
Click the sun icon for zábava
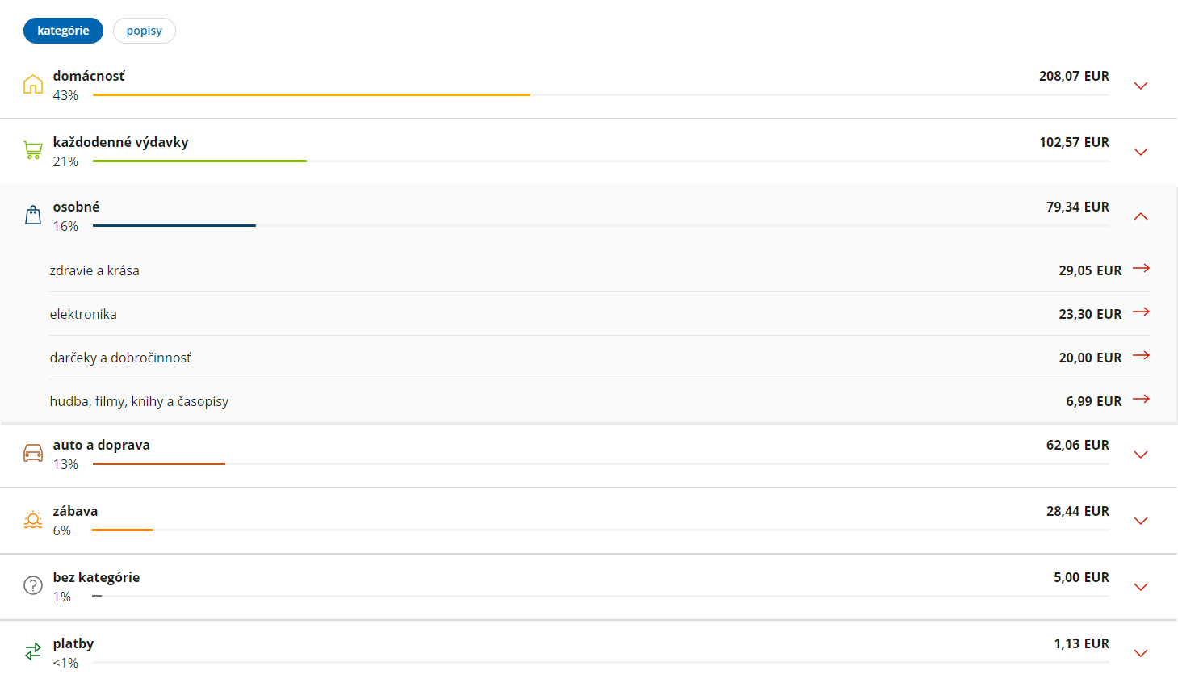point(33,519)
